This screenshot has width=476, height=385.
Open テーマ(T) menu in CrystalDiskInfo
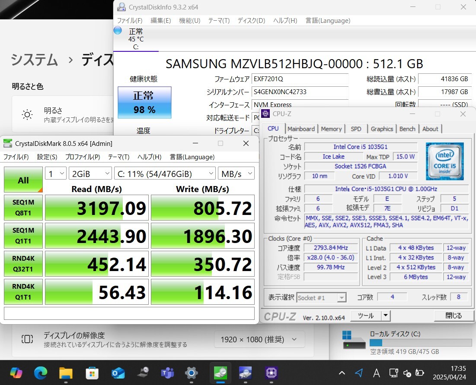[x=219, y=21]
